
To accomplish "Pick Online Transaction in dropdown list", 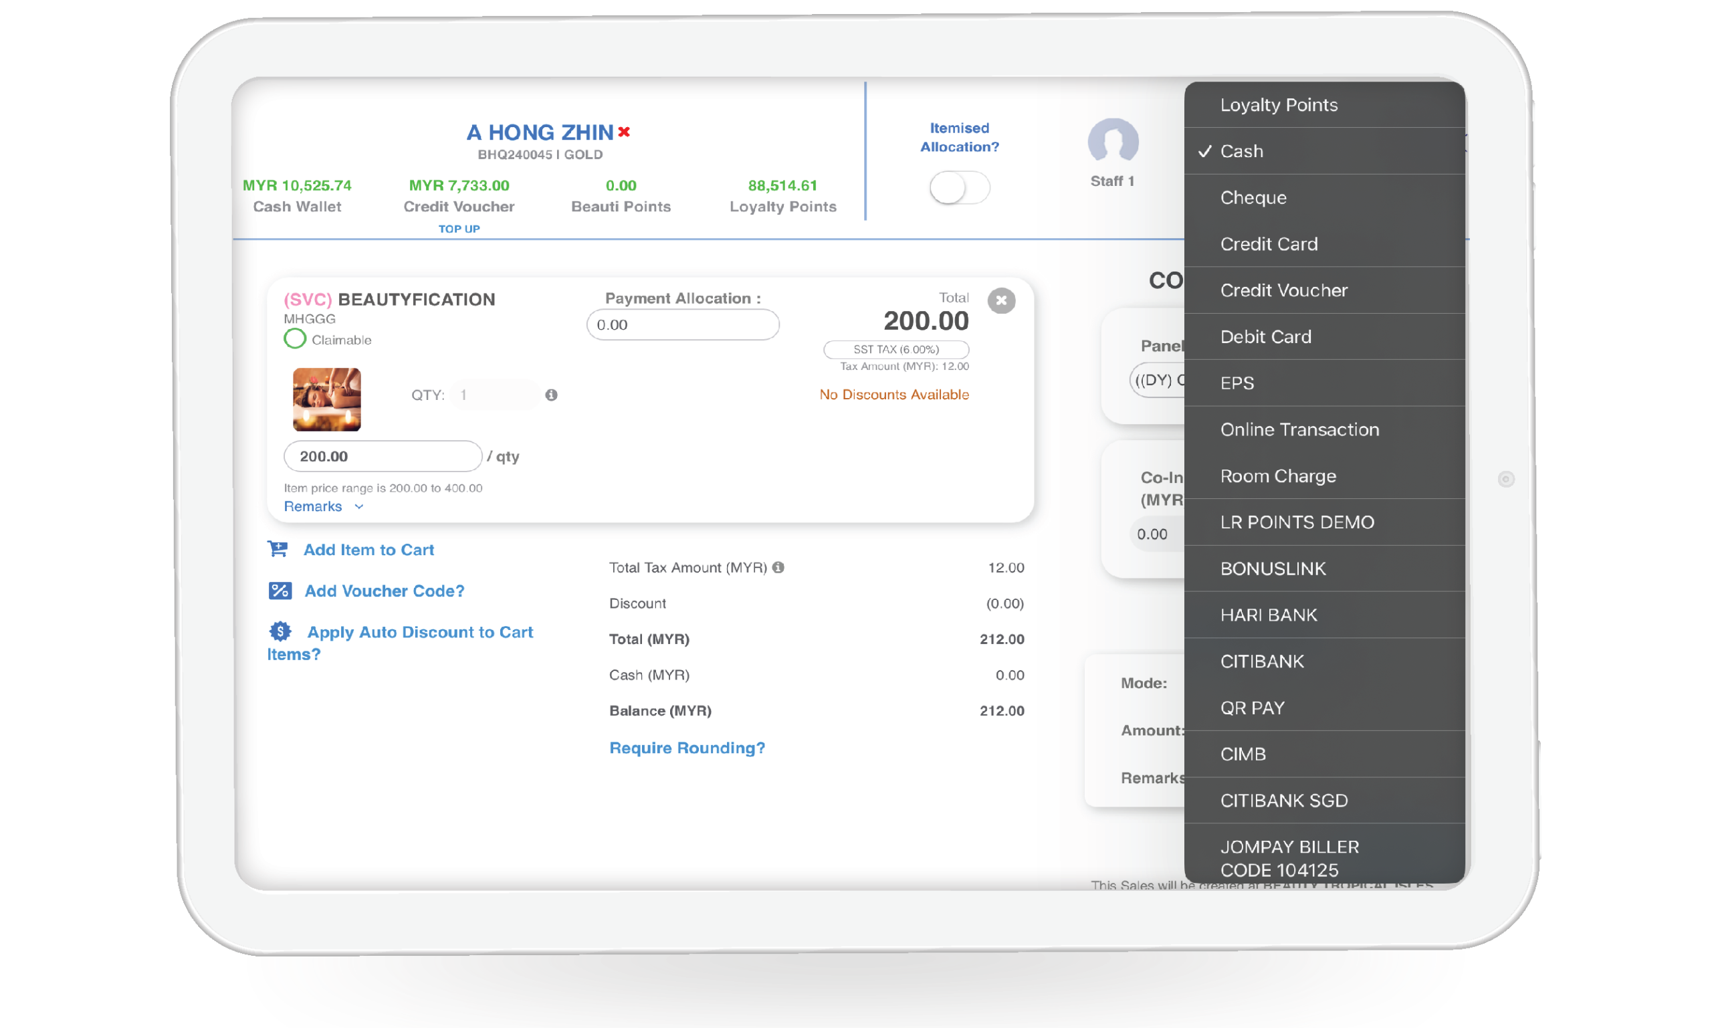I will pos(1299,429).
